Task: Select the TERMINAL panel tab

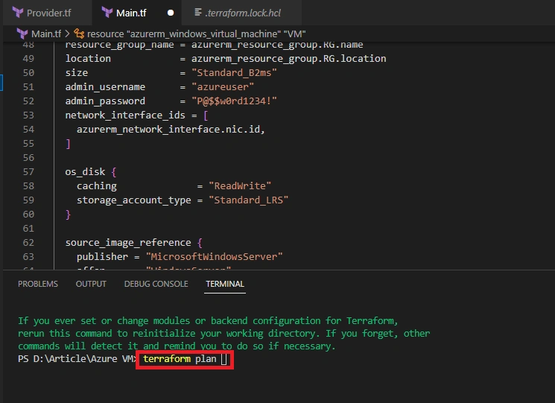Action: coord(225,284)
